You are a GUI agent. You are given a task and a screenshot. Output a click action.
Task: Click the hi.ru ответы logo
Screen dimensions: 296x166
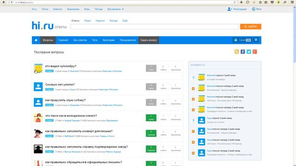click(x=49, y=26)
